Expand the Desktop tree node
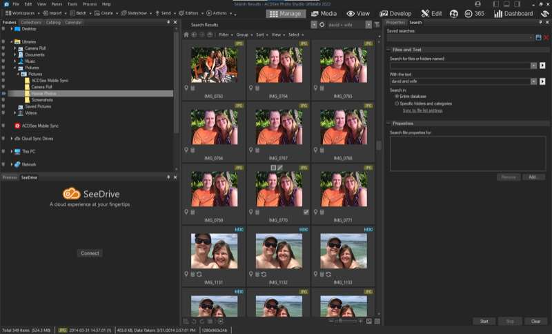Viewport: 552px width, 334px height. click(12, 29)
